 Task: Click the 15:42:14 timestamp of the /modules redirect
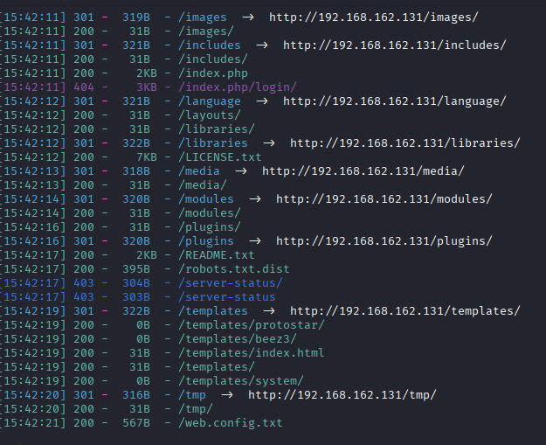click(x=31, y=199)
